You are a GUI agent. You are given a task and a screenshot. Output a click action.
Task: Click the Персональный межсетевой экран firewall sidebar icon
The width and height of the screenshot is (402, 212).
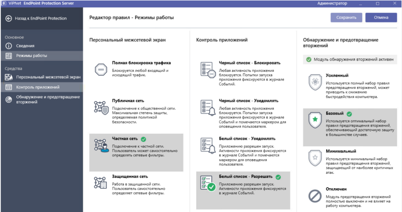[9, 77]
